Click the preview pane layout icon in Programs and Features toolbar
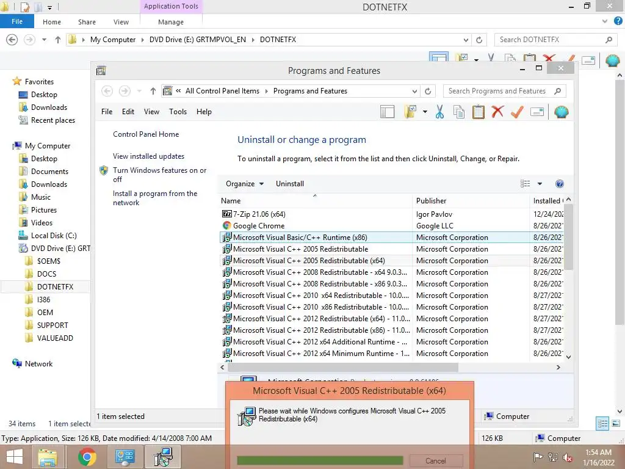The width and height of the screenshot is (625, 469). point(387,112)
